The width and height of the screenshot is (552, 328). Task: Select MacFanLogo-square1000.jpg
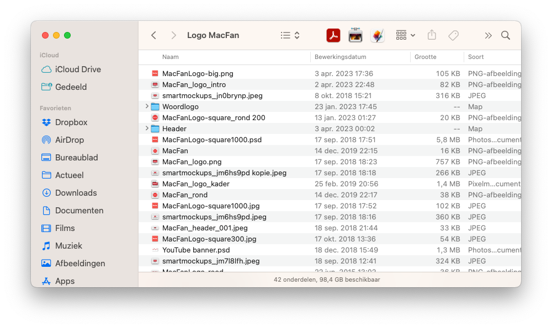point(330,206)
